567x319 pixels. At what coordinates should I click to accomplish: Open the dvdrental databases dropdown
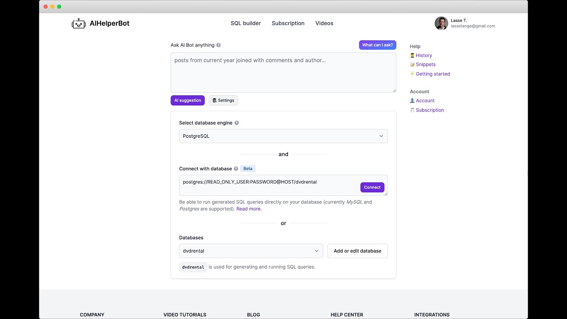pos(251,251)
